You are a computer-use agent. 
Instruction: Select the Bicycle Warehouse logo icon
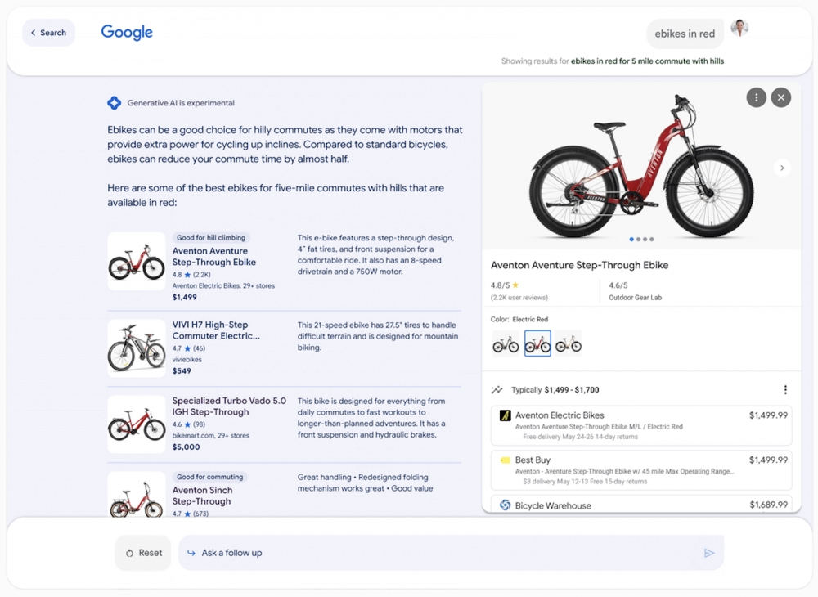pos(506,505)
